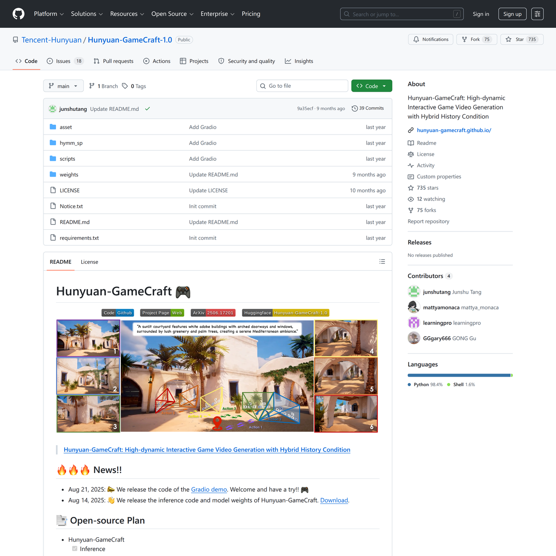Viewport: 556px width, 556px height.
Task: Open the courtyard teaser image
Action: point(217,376)
